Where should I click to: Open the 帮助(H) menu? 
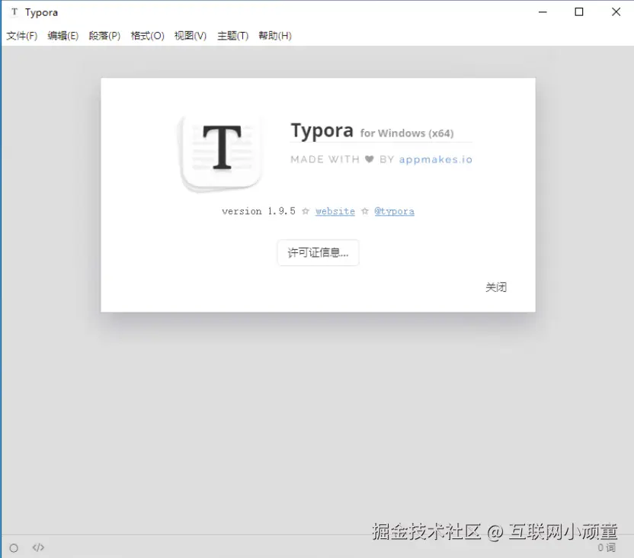pyautogui.click(x=275, y=36)
